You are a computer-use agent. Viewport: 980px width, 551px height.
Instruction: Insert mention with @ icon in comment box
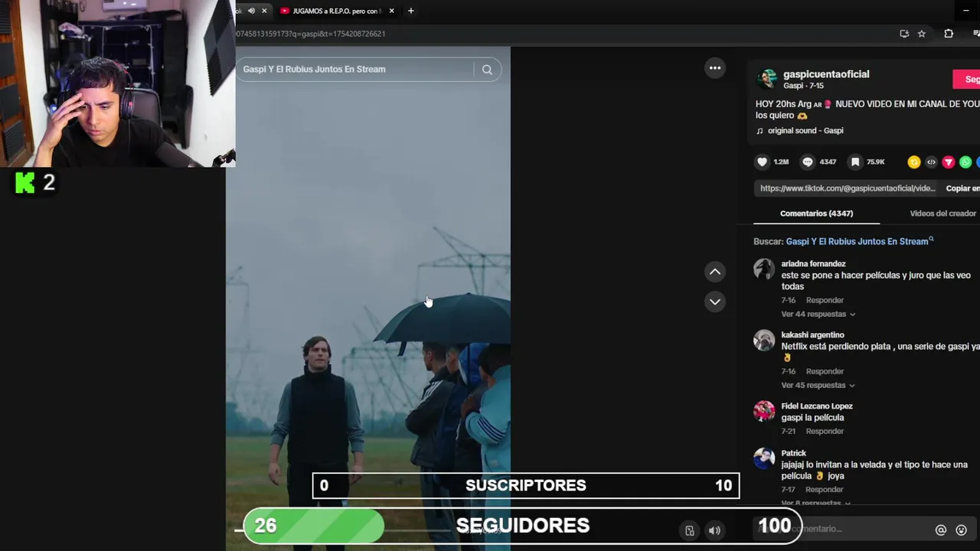941,530
